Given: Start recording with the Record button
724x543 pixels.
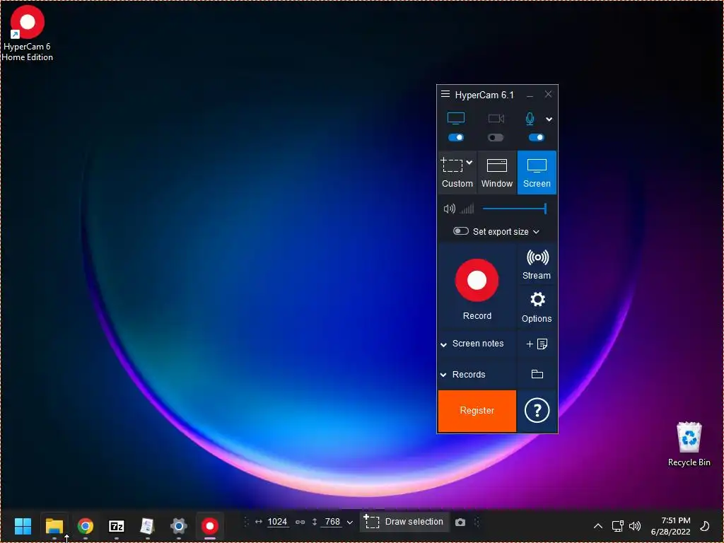Looking at the screenshot, I should pyautogui.click(x=477, y=288).
